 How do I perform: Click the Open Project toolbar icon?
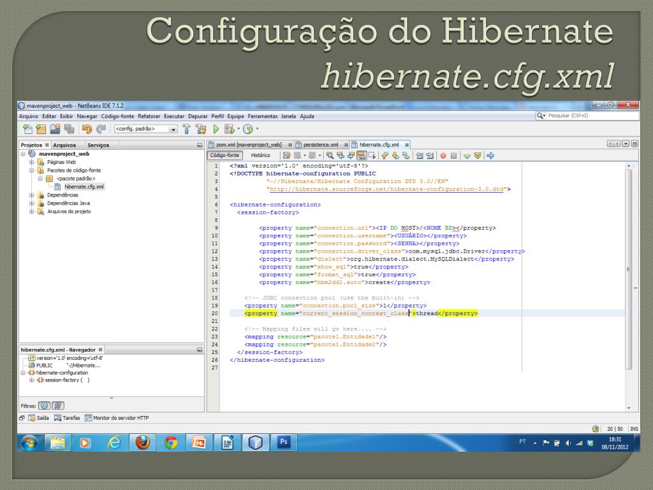tap(55, 129)
